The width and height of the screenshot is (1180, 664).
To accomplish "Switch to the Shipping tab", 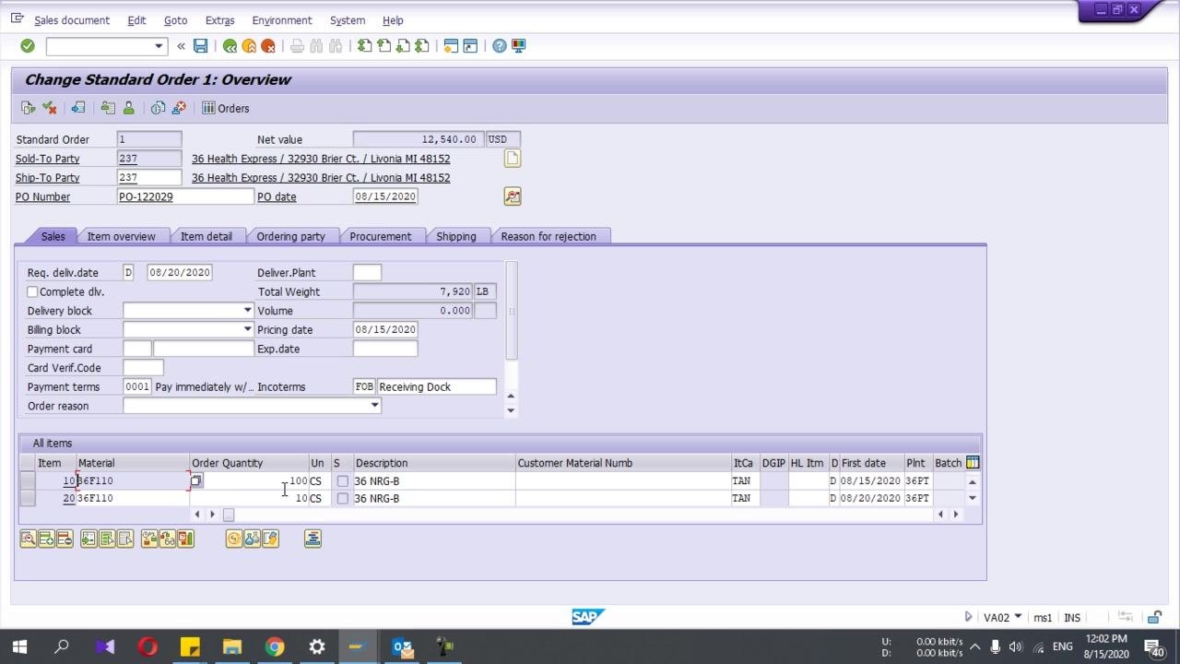I will click(x=456, y=237).
